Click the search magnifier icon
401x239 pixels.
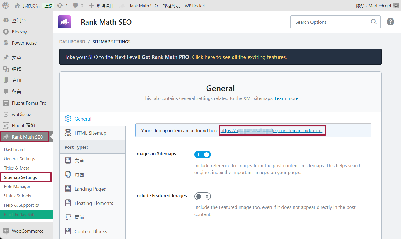pos(373,22)
